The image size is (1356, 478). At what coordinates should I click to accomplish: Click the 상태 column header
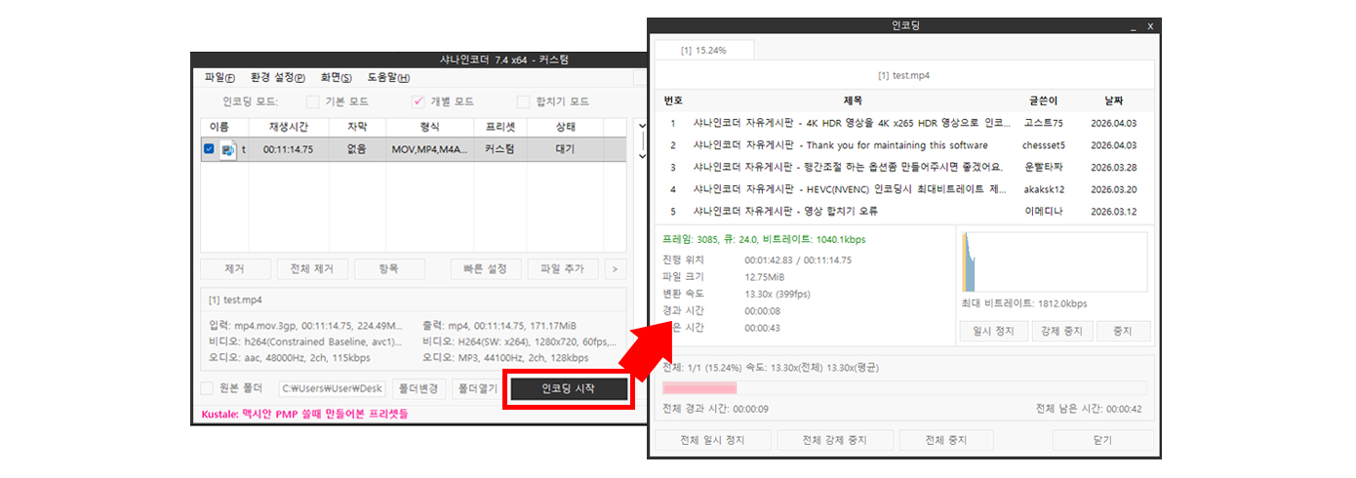tap(566, 127)
